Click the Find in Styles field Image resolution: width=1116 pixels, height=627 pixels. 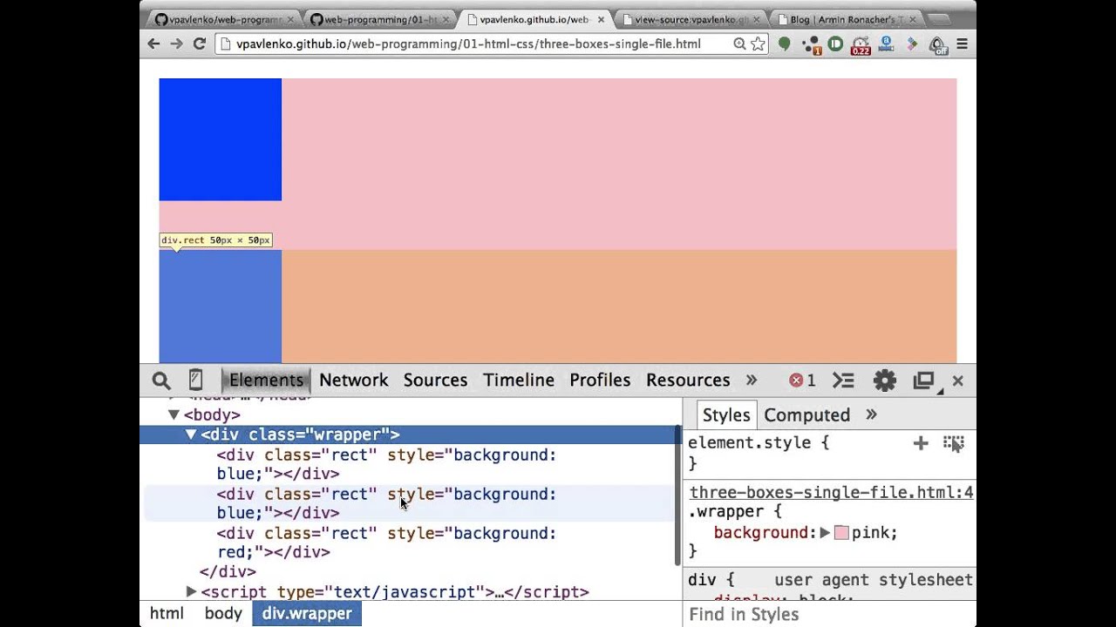(x=828, y=615)
